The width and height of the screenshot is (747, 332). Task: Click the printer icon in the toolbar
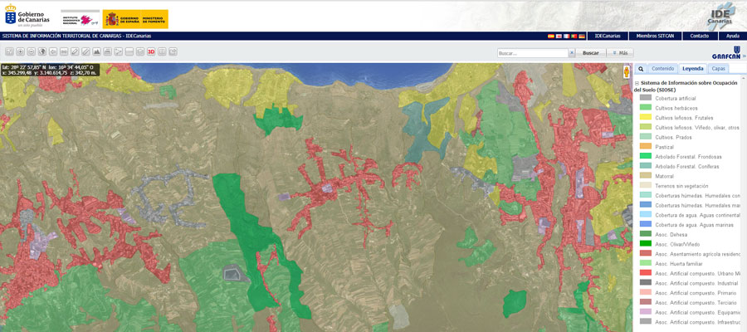[107, 51]
